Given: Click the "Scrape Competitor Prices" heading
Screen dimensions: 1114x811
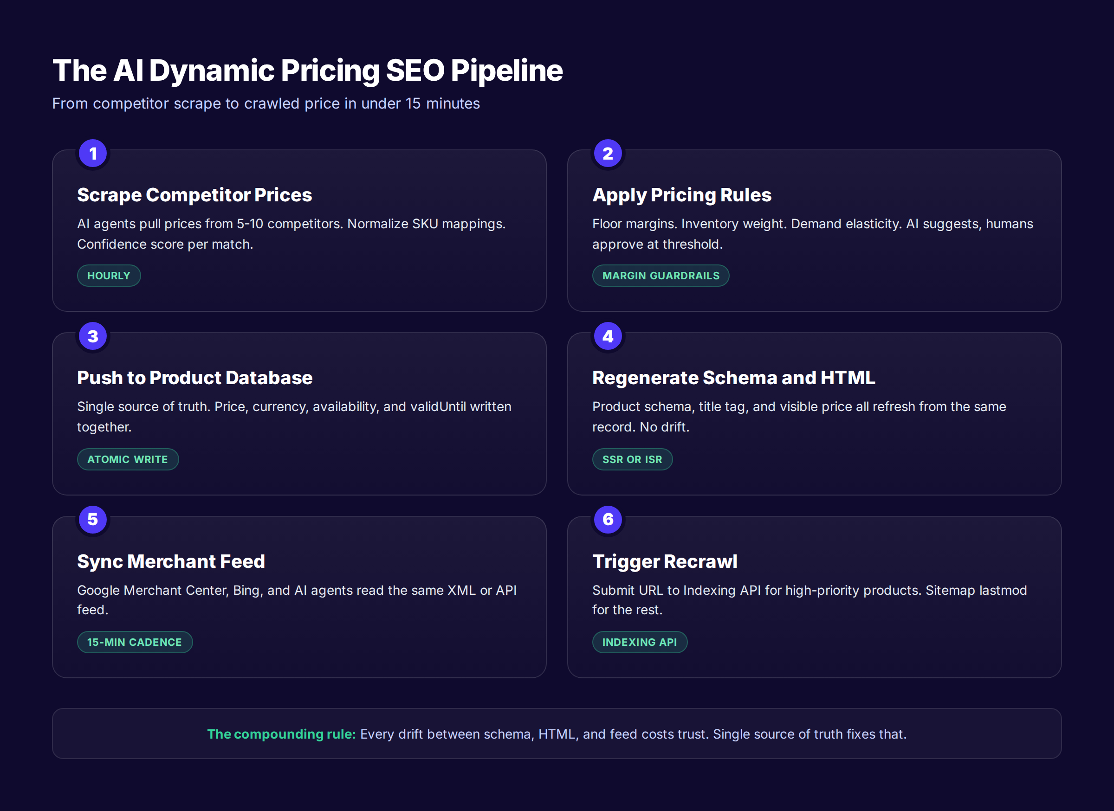Looking at the screenshot, I should tap(194, 195).
